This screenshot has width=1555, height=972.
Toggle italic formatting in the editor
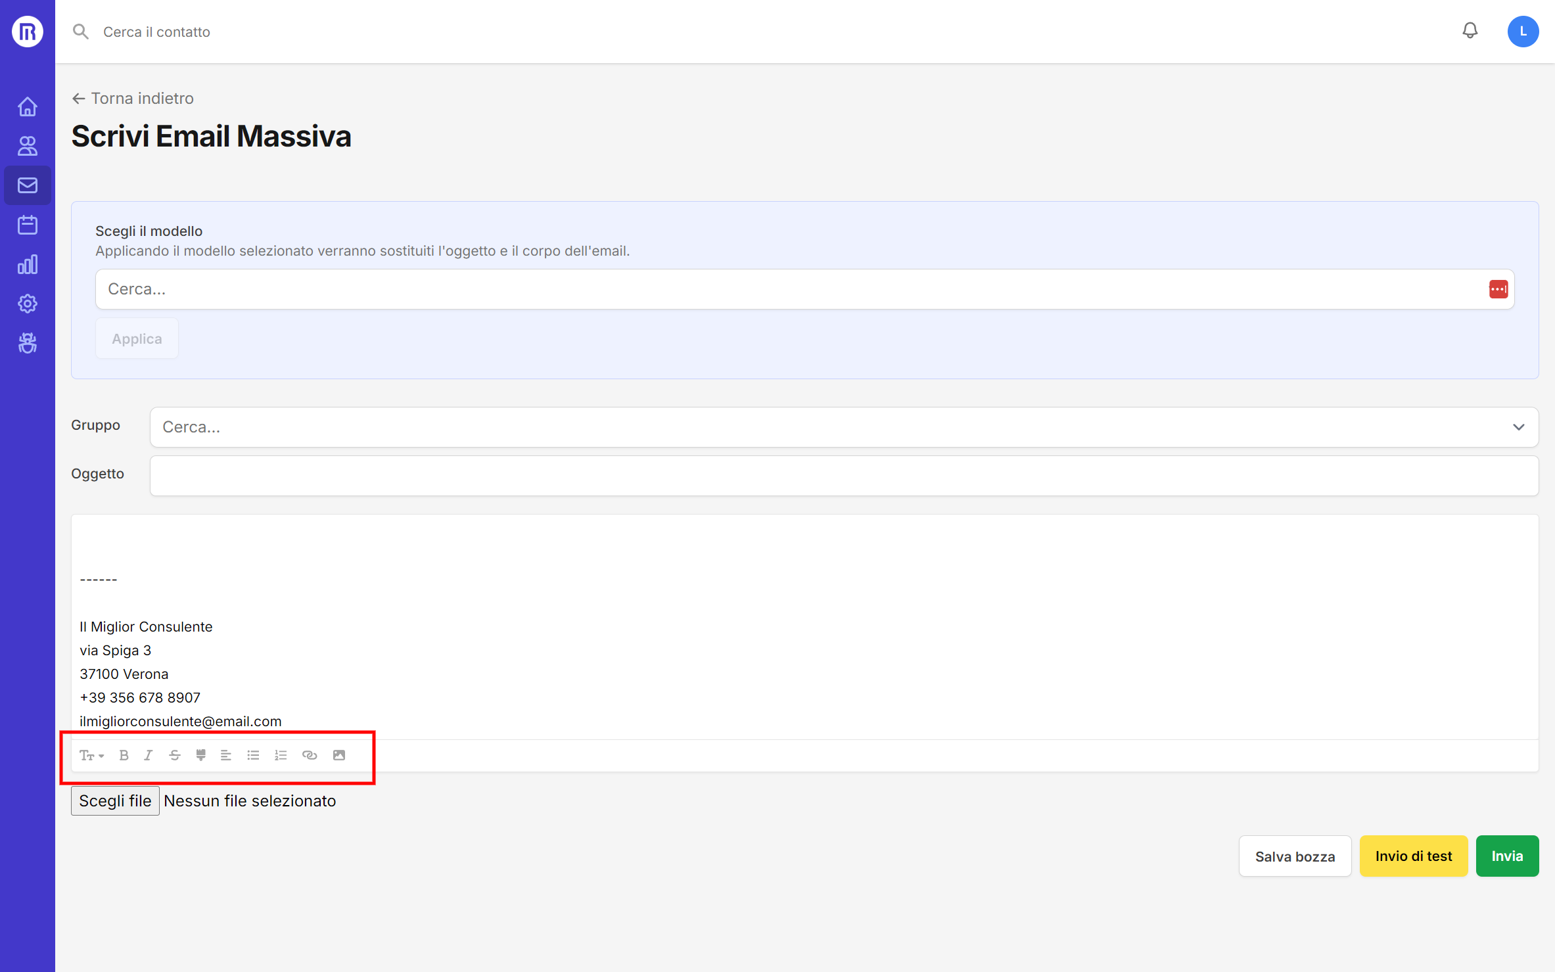point(148,754)
